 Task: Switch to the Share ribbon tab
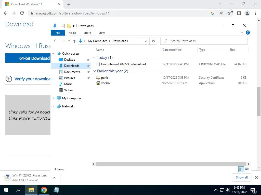pyautogui.click(x=87, y=33)
